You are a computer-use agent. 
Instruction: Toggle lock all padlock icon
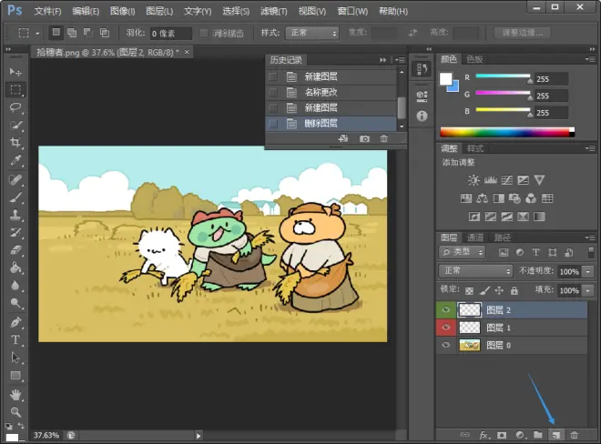pos(514,291)
